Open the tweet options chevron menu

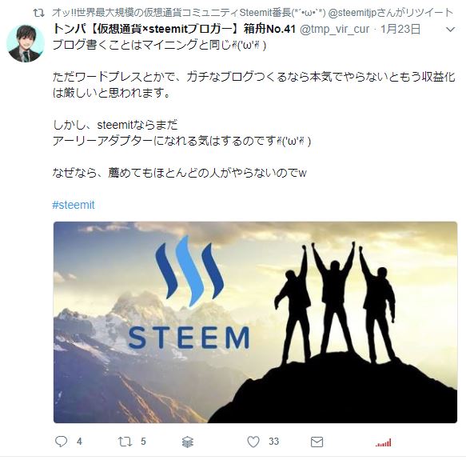click(451, 29)
